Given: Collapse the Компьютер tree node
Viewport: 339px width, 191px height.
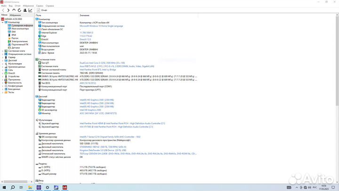Looking at the screenshot, I should click(3, 22).
